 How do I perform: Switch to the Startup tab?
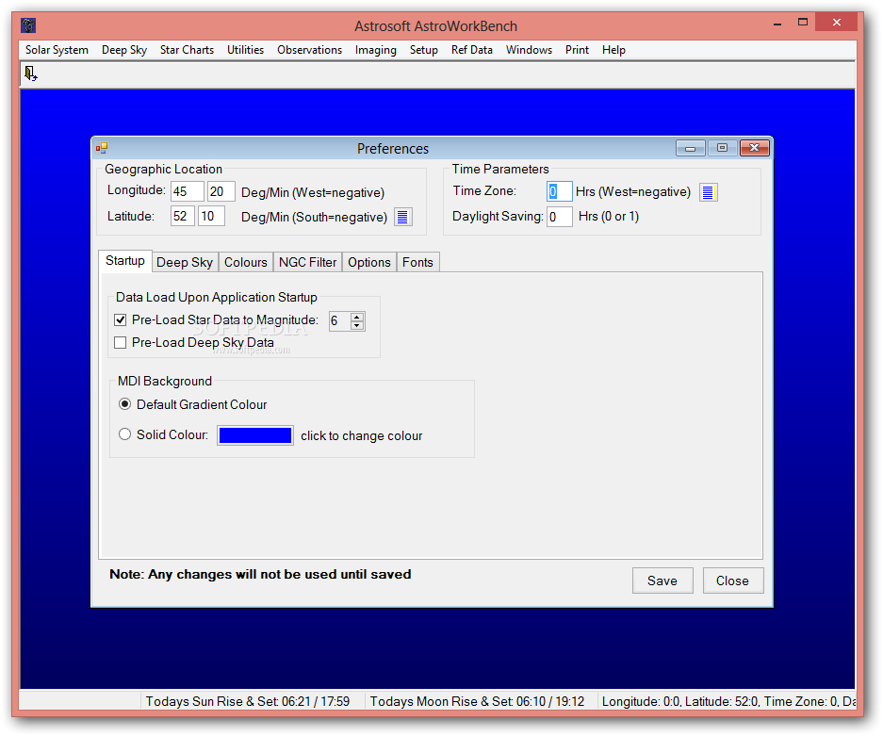[125, 261]
